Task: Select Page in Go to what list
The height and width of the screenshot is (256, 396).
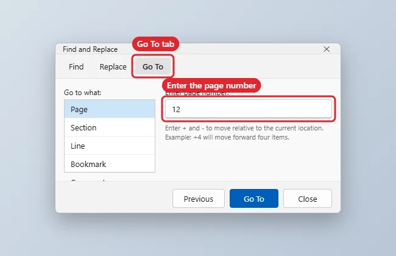Action: pyautogui.click(x=110, y=109)
